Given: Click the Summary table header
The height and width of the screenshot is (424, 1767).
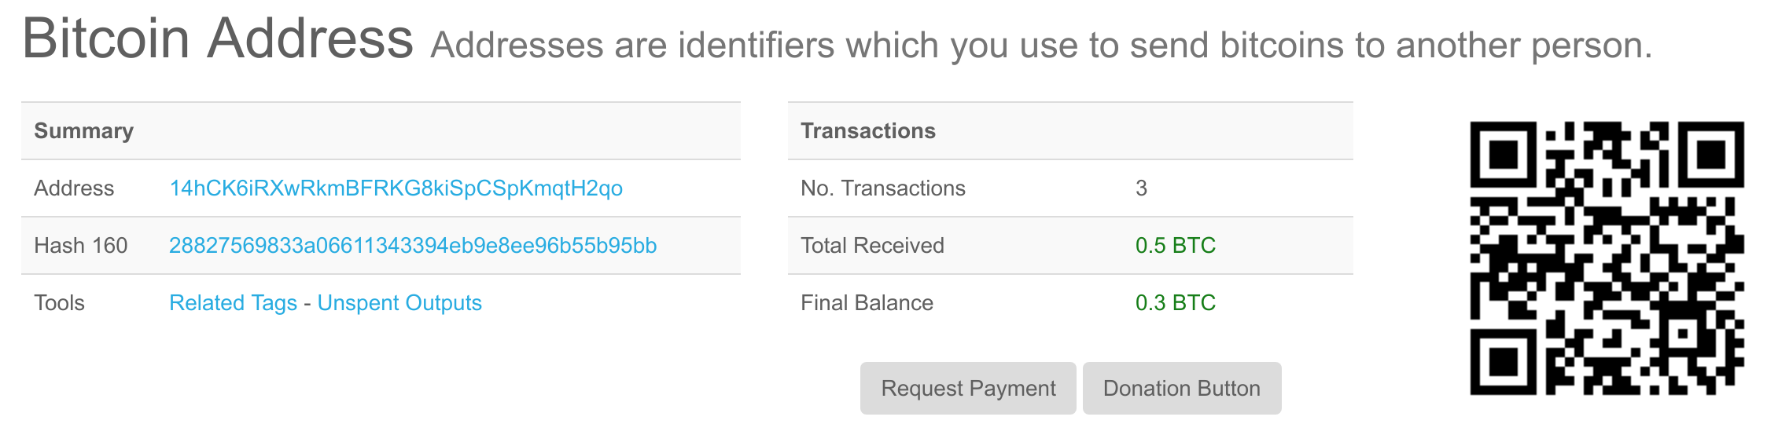Looking at the screenshot, I should pos(84,131).
